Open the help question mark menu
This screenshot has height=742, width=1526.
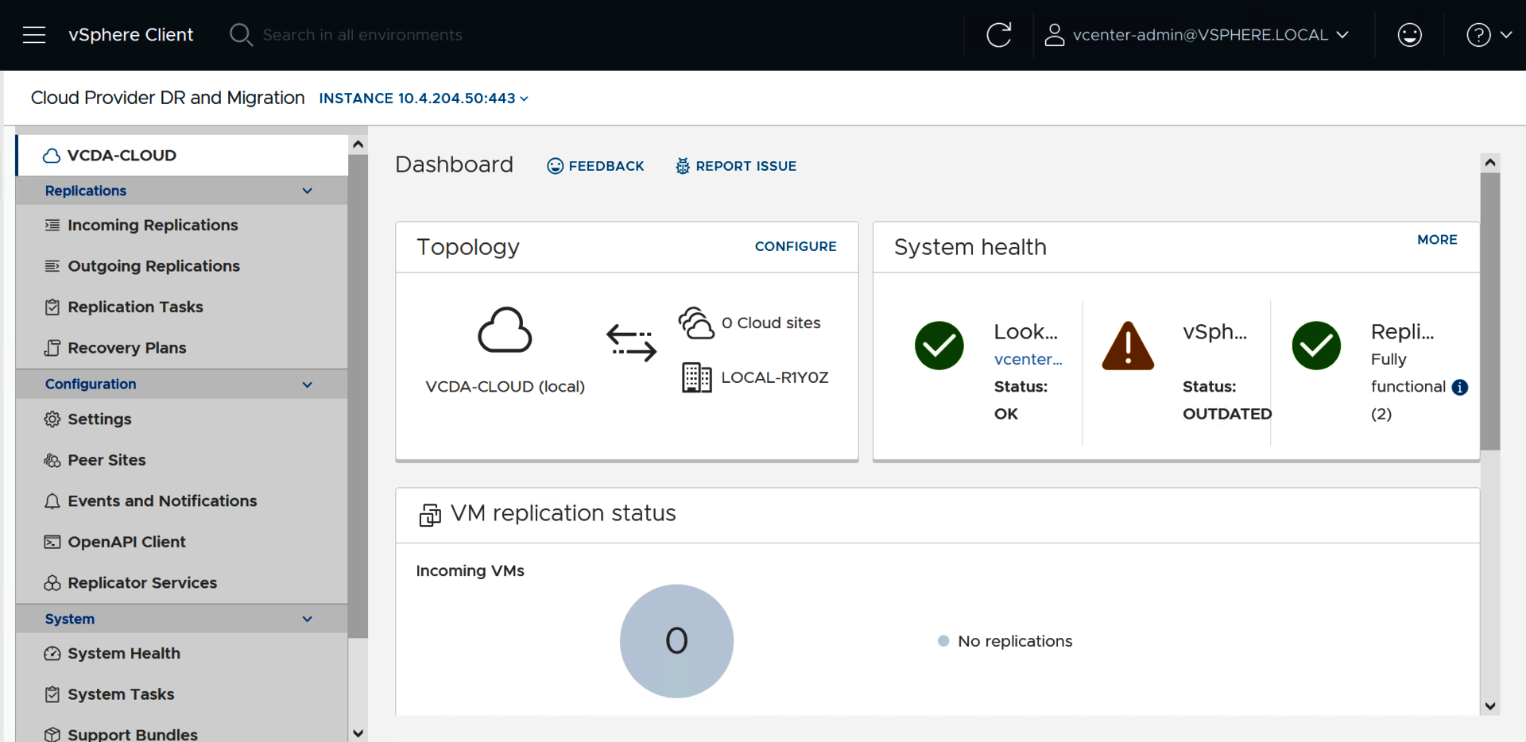(1488, 35)
